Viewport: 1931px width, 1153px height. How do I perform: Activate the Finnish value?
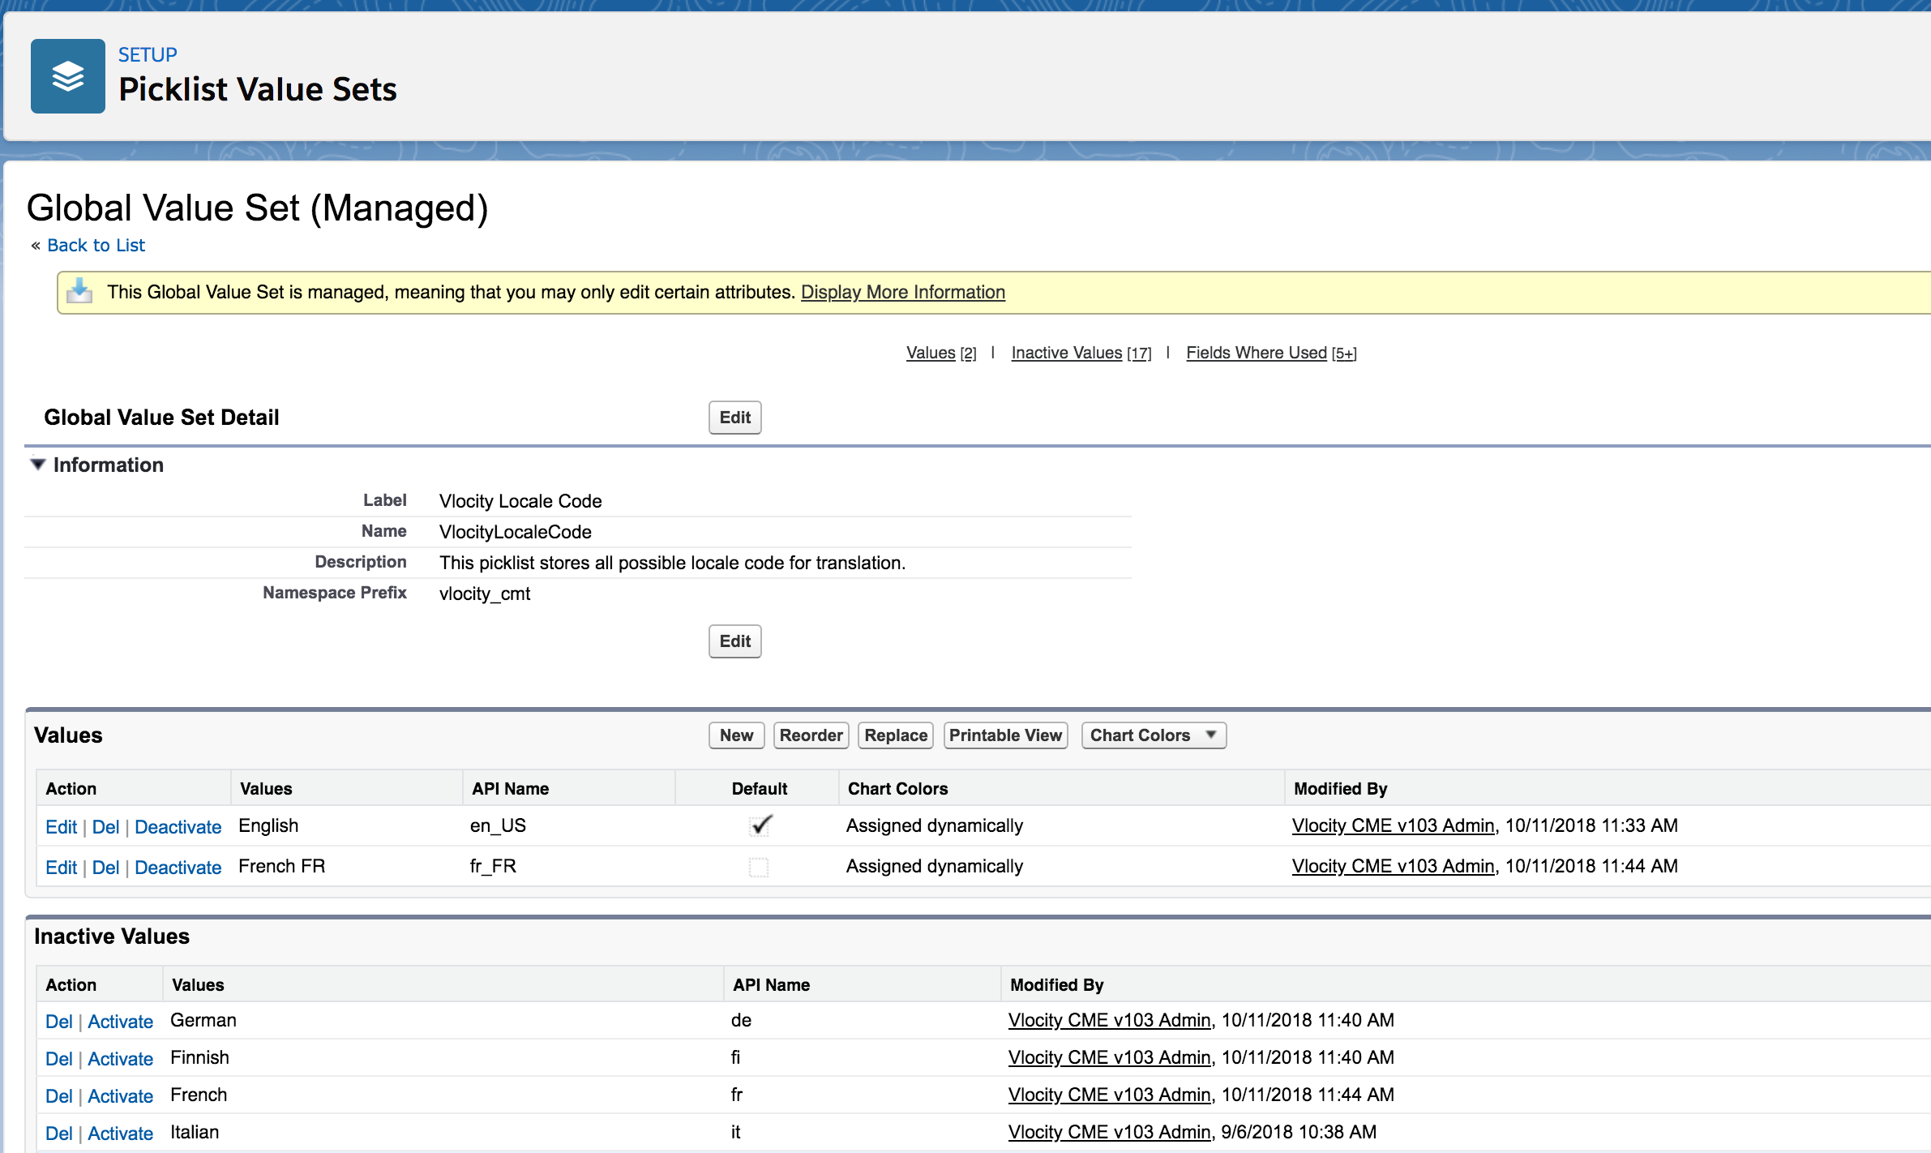point(120,1059)
